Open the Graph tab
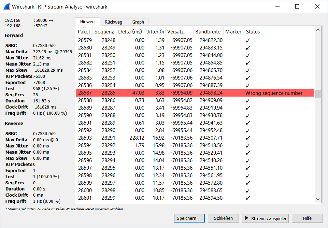This screenshot has width=328, height=228. 138,22
